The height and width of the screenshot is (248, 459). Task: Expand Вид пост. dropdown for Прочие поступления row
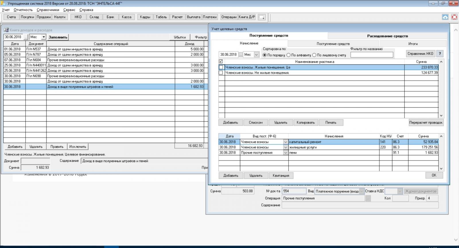click(x=285, y=153)
